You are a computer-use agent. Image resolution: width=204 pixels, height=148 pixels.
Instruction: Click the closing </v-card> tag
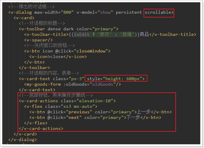coord(25,134)
